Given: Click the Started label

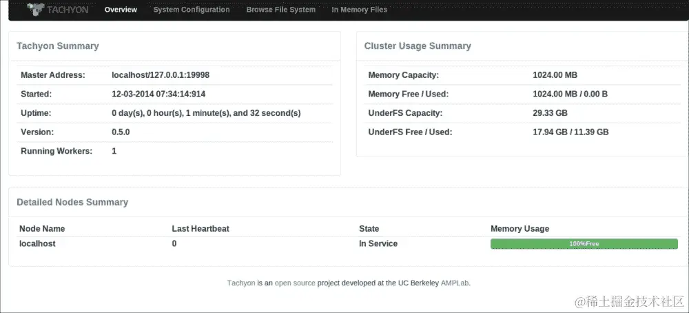Looking at the screenshot, I should coord(36,94).
